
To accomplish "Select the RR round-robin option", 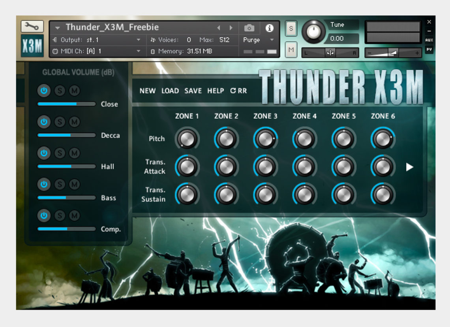I will tap(239, 91).
